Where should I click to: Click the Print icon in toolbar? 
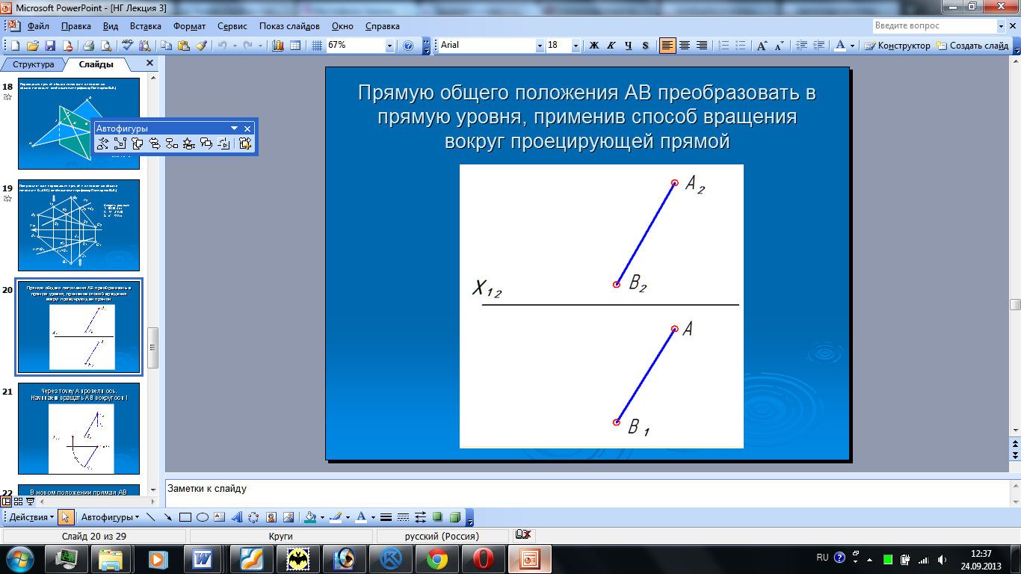[88, 46]
